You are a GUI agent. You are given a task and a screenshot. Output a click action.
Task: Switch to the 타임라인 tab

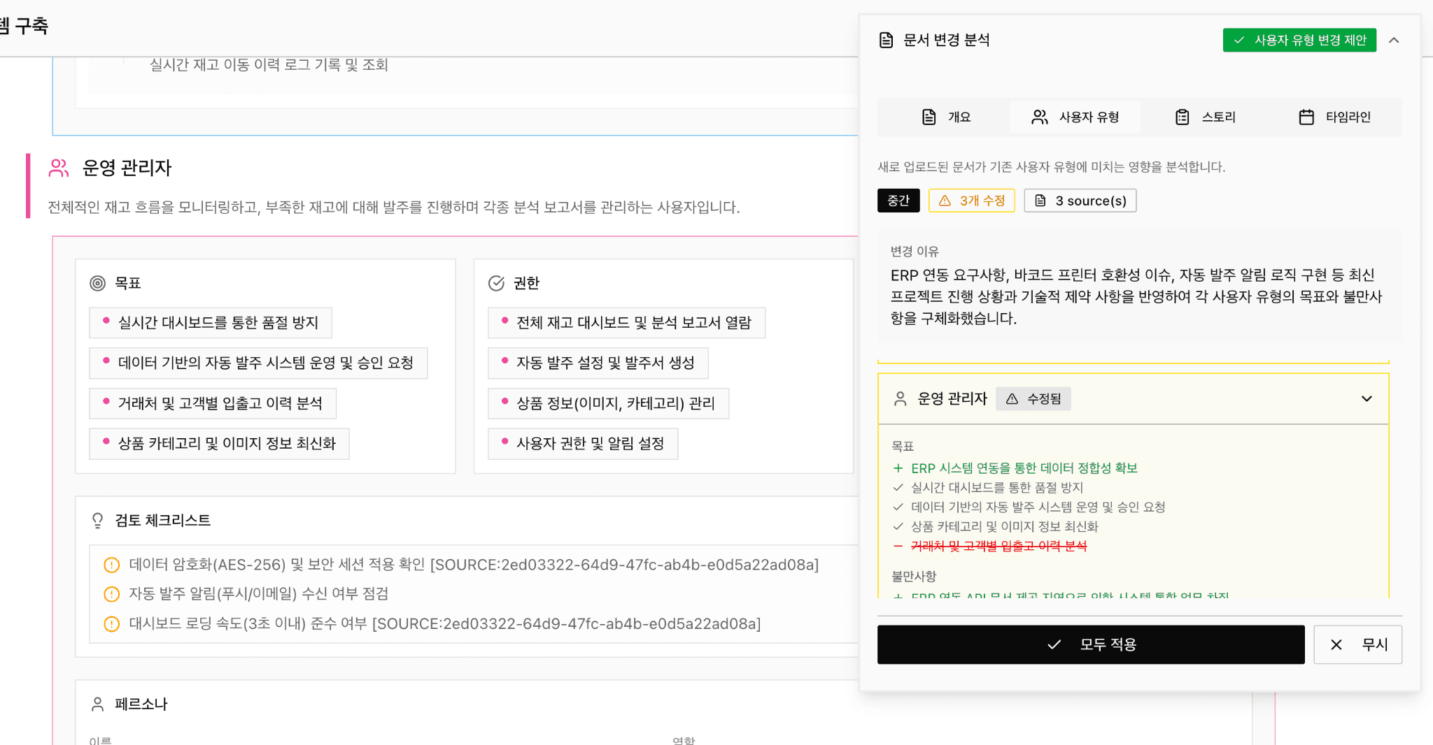click(x=1335, y=117)
